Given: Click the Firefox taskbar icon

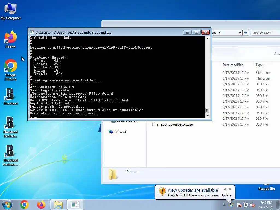Looking at the screenshot, I should point(41,205).
